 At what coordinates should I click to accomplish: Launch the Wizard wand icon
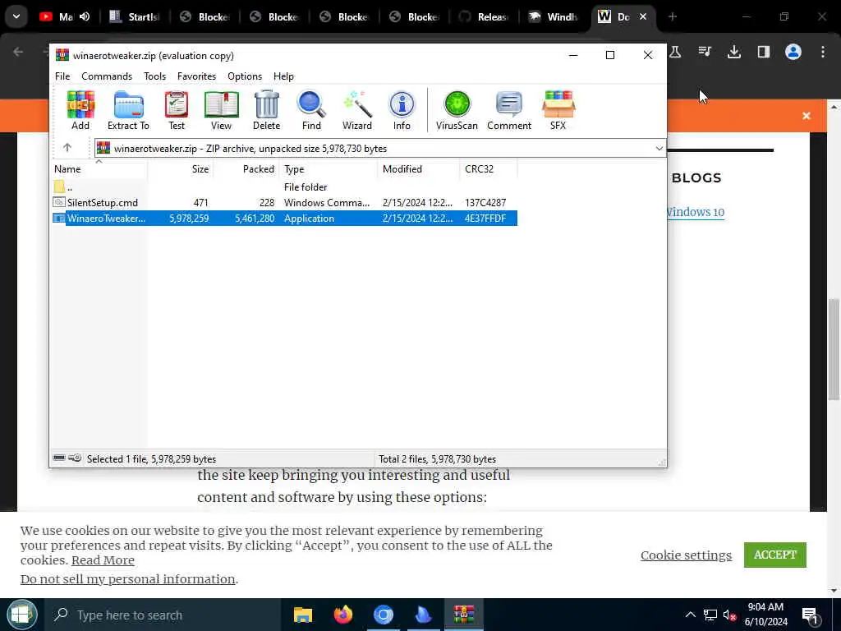357,110
